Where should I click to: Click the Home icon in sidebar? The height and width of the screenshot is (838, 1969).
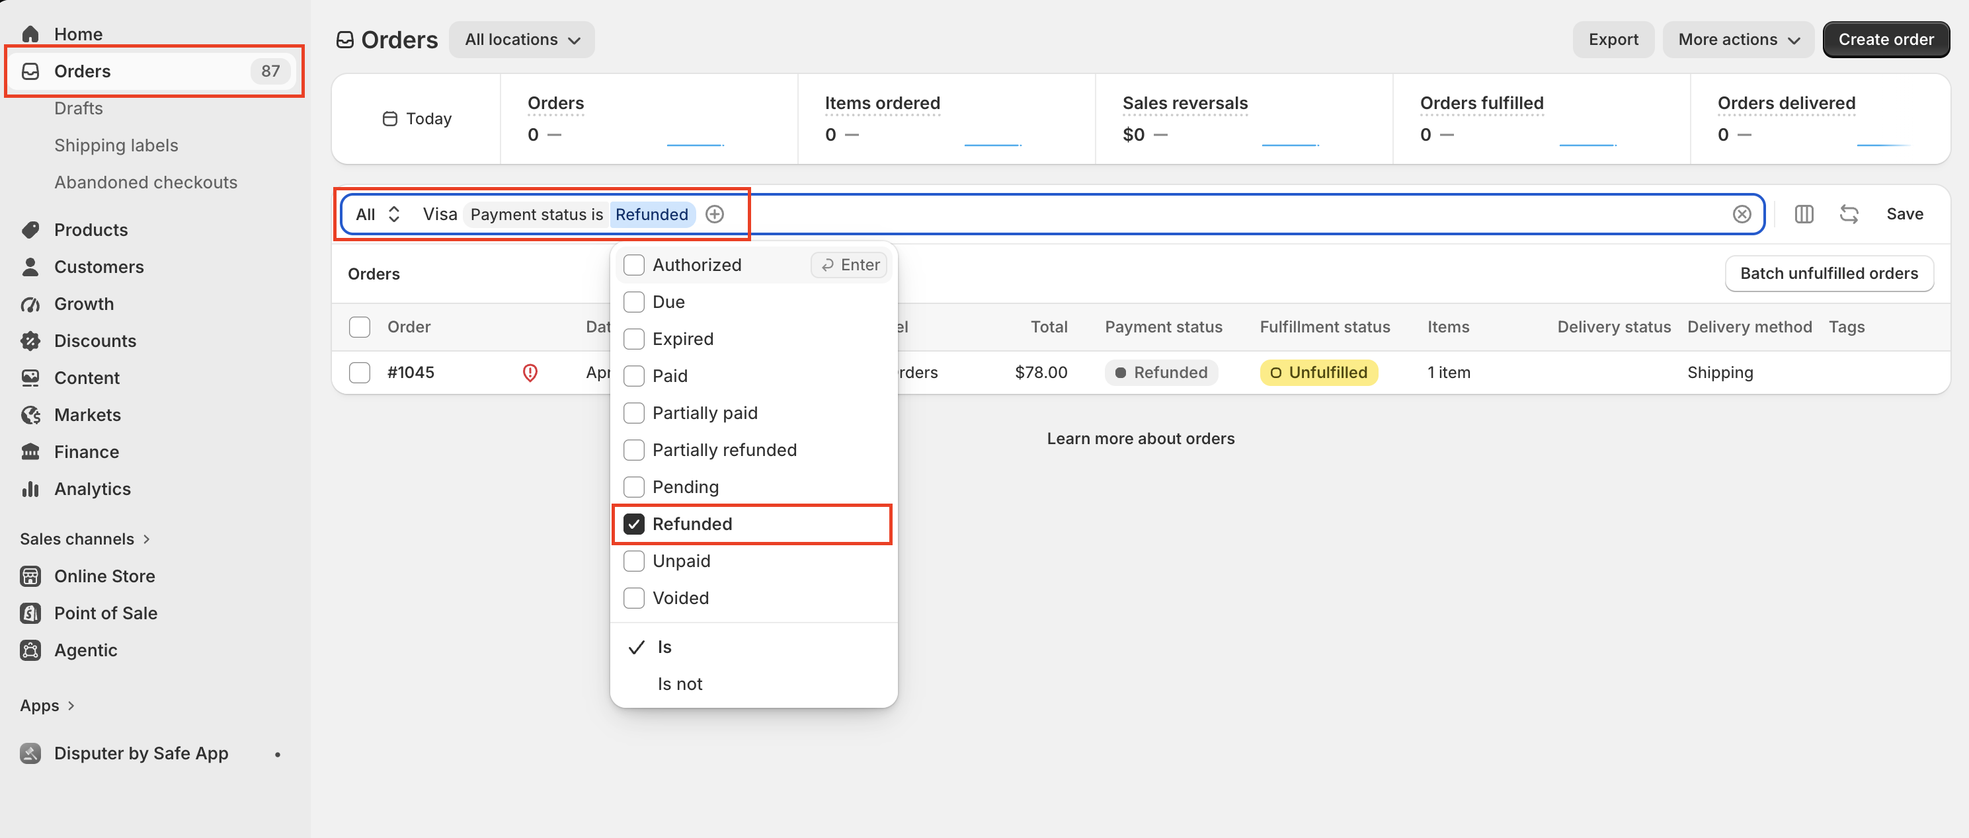pyautogui.click(x=30, y=34)
